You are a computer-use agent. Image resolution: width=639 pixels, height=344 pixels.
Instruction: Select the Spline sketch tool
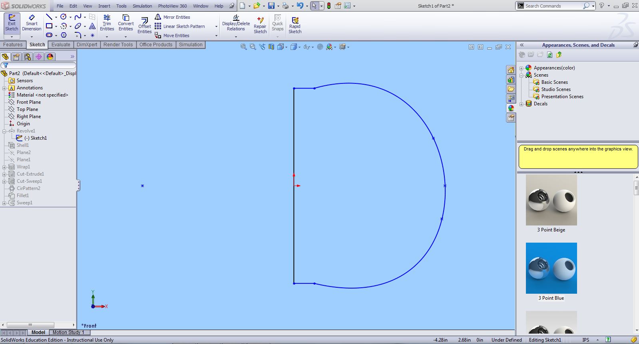pos(78,17)
